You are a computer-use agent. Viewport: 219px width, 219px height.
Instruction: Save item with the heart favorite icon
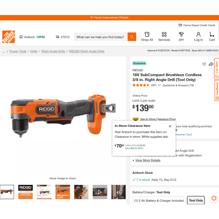point(204,64)
